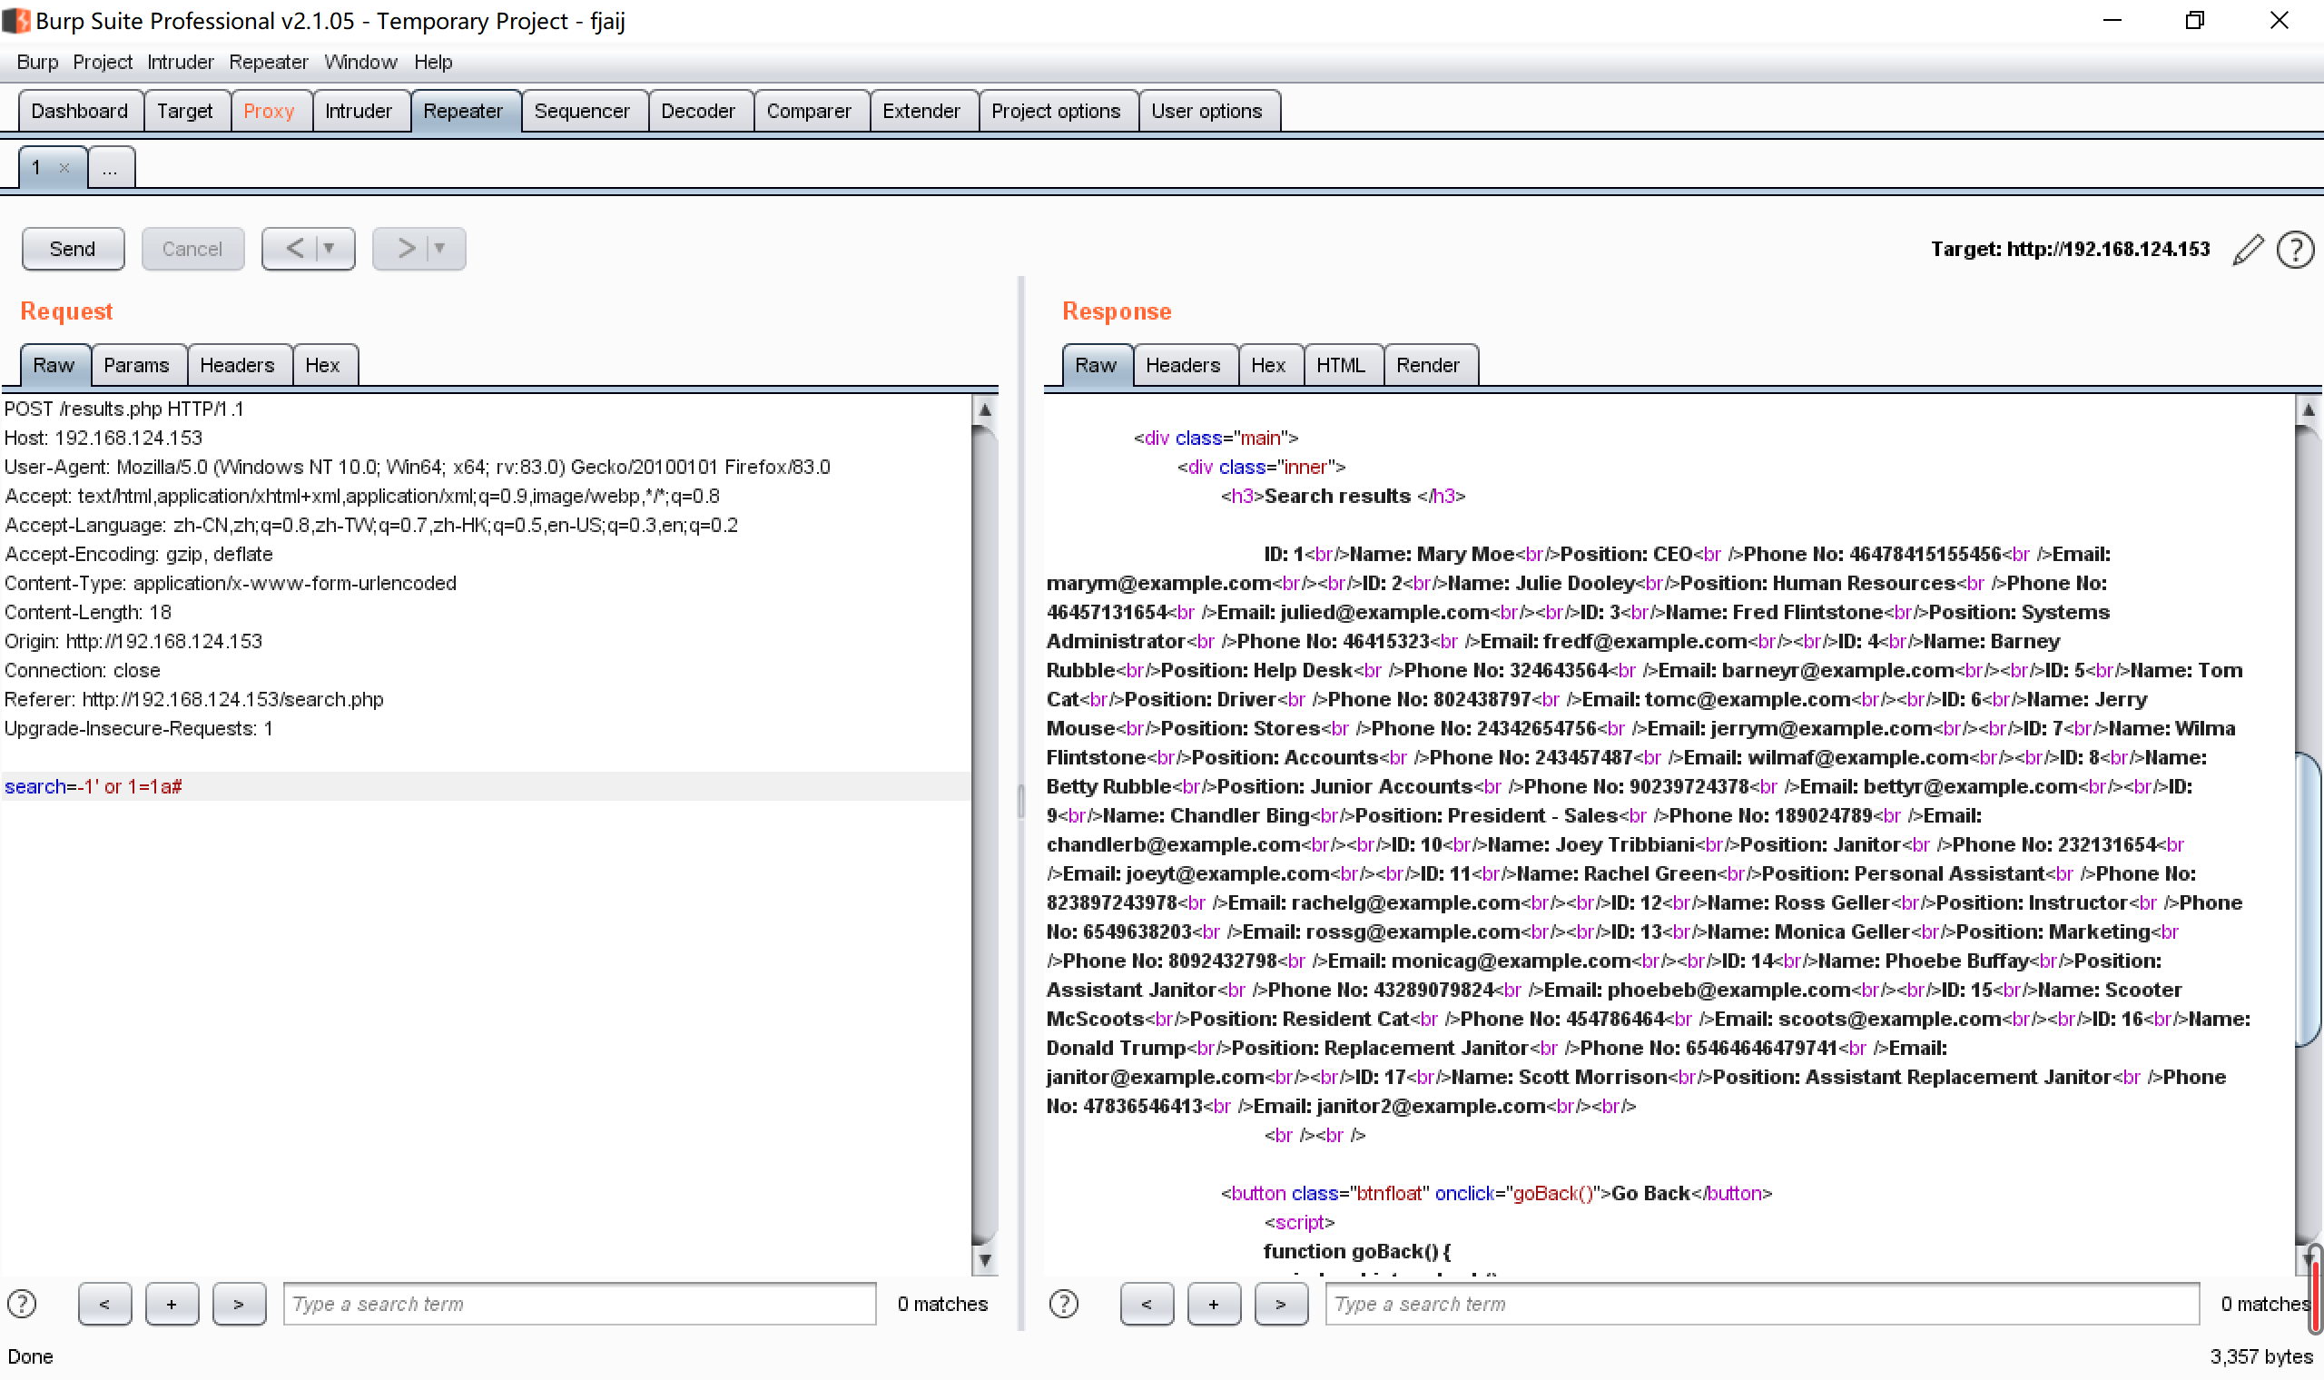Click request search next match button
This screenshot has width=2324, height=1380.
239,1304
